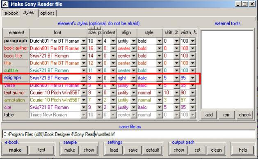Screen dimensions: 258x159
Task: Open text author font dropdown
Action: 84,92
